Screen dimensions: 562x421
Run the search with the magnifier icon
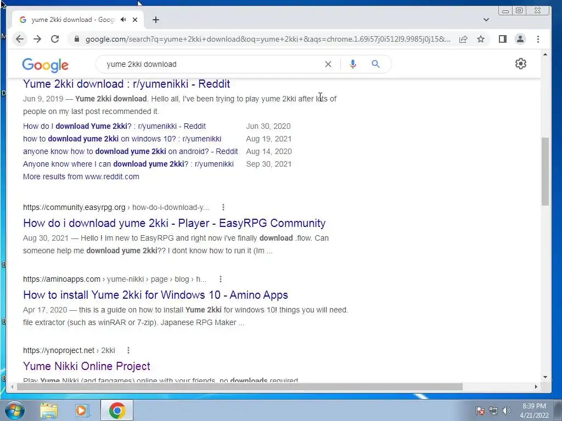[x=375, y=64]
